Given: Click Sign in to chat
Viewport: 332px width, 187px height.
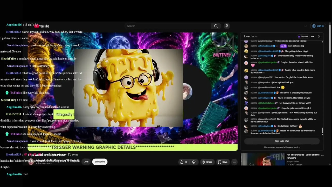Looking at the screenshot, I should (282, 141).
